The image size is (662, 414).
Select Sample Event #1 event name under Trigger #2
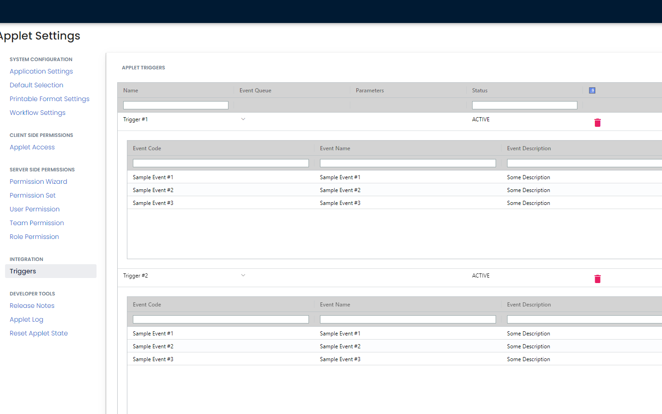pos(340,334)
